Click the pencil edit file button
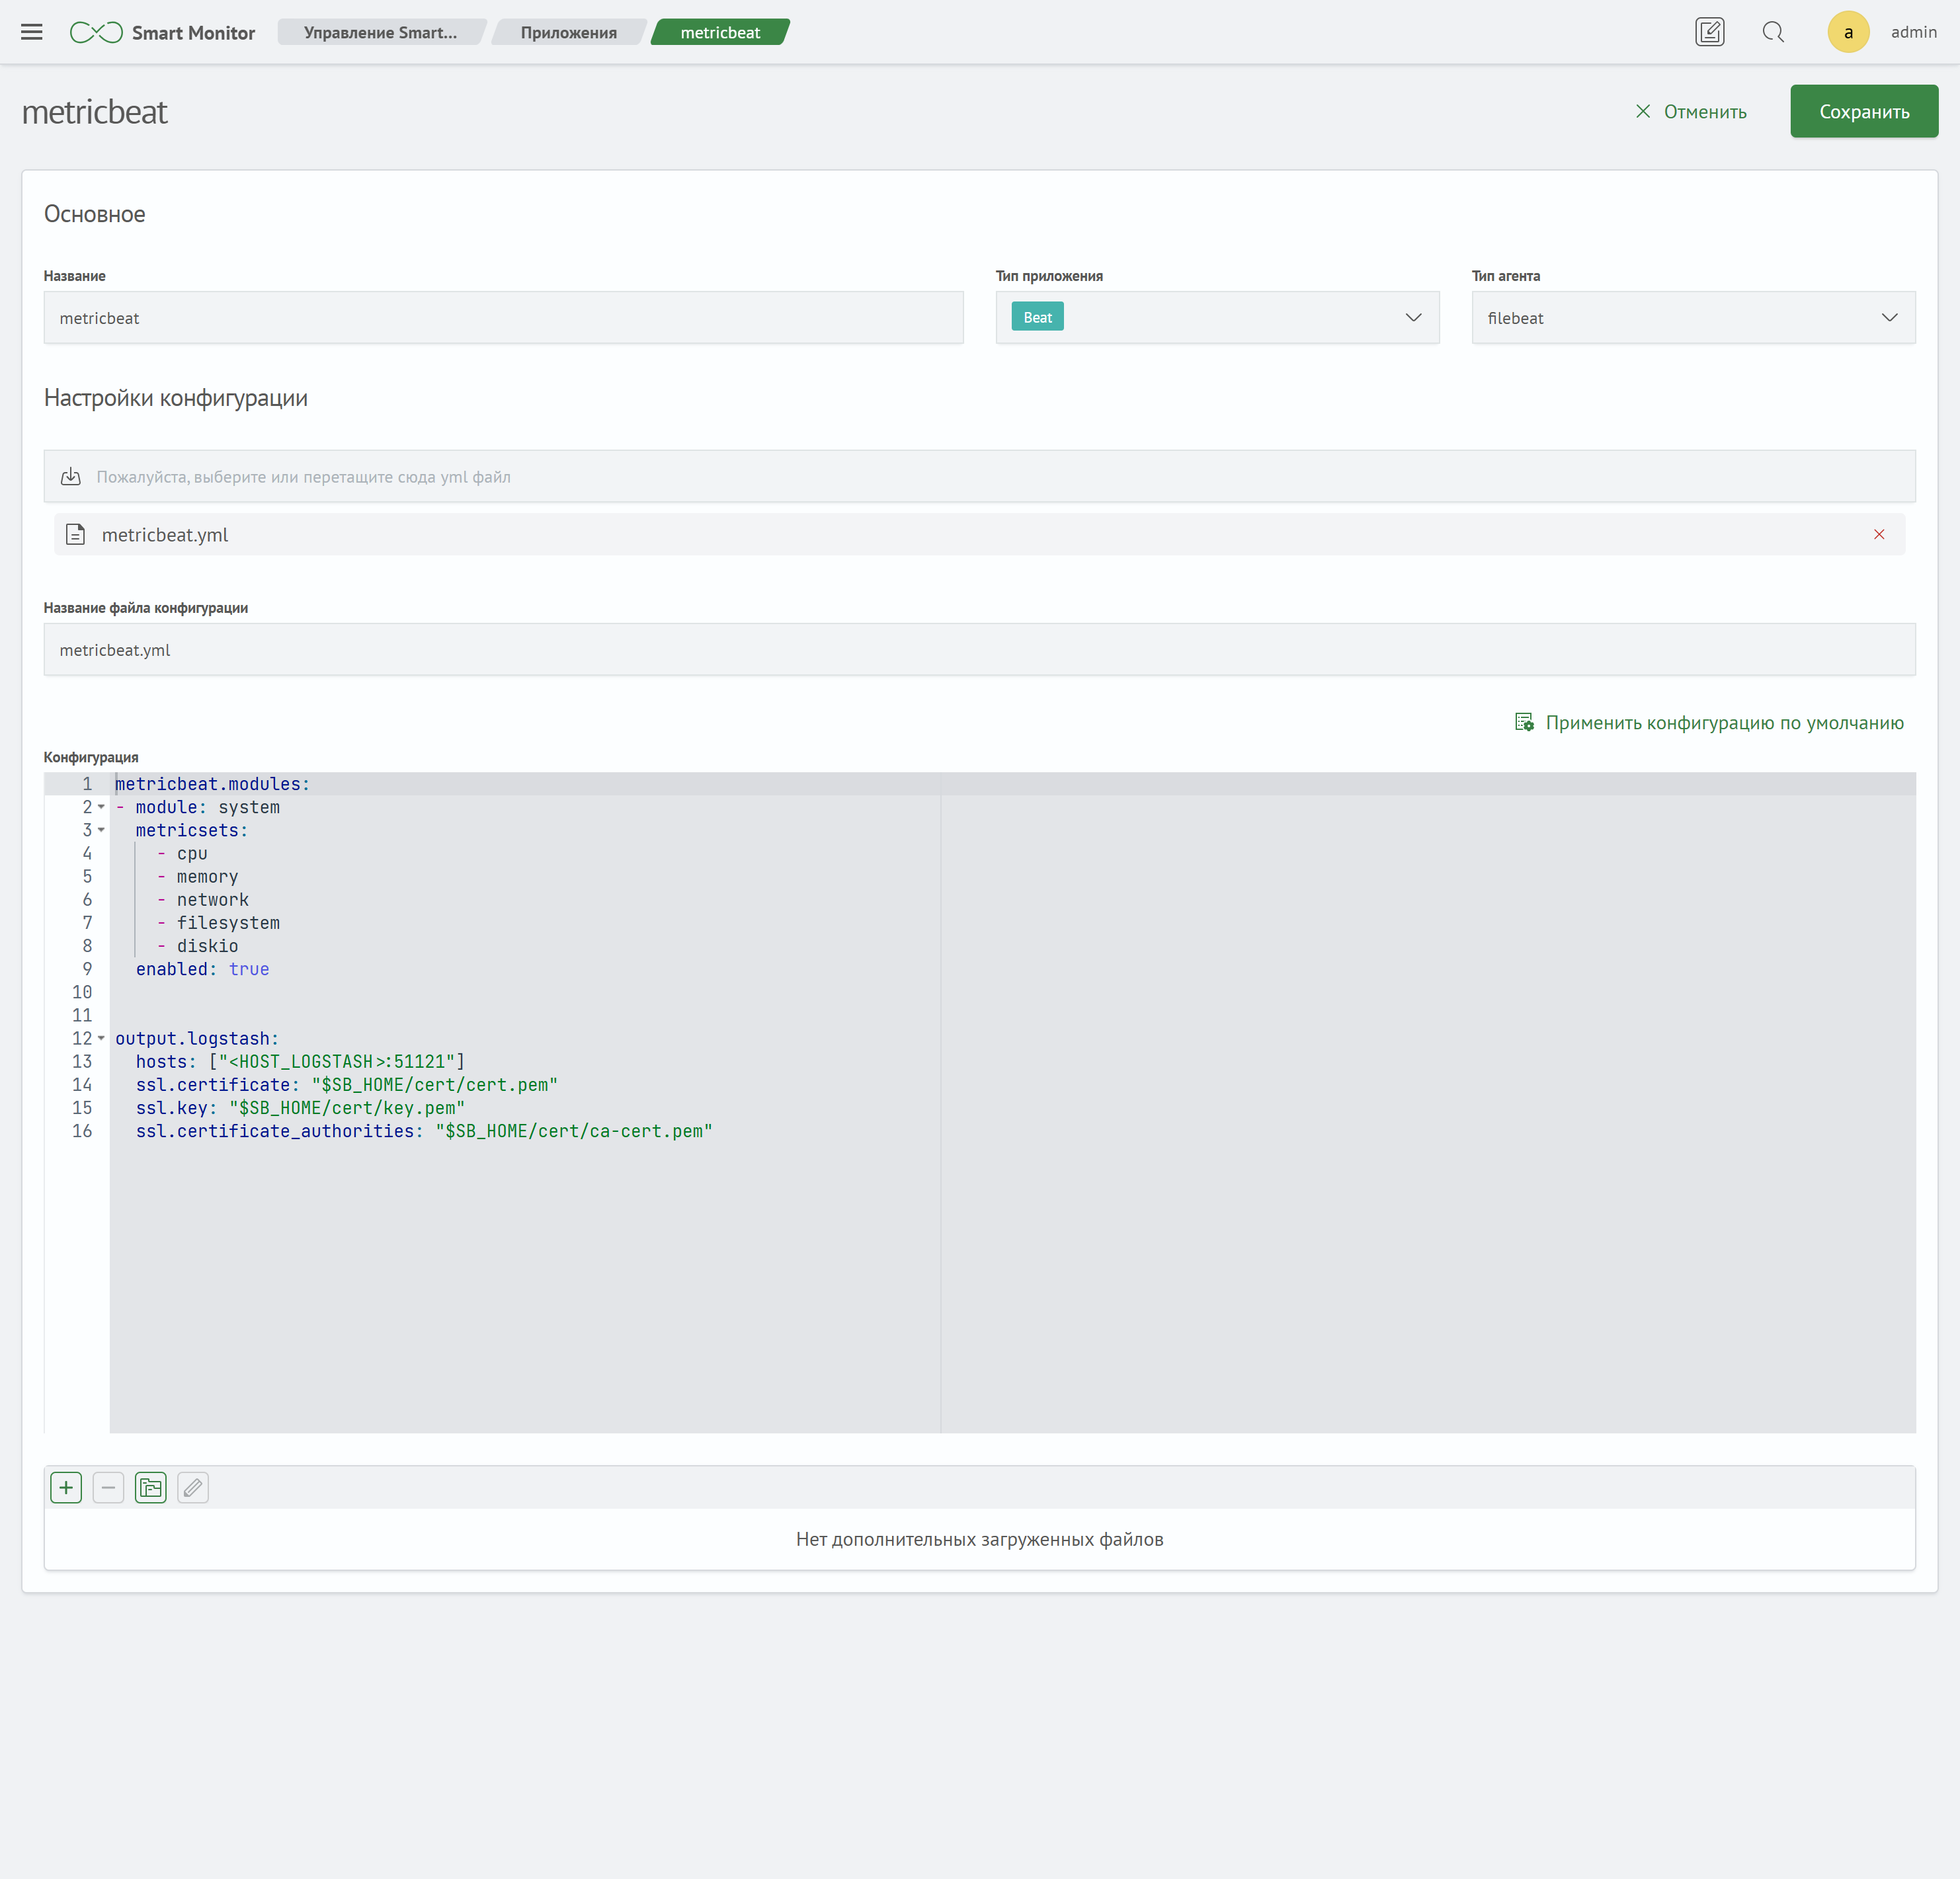The height and width of the screenshot is (1879, 1960). [x=193, y=1487]
